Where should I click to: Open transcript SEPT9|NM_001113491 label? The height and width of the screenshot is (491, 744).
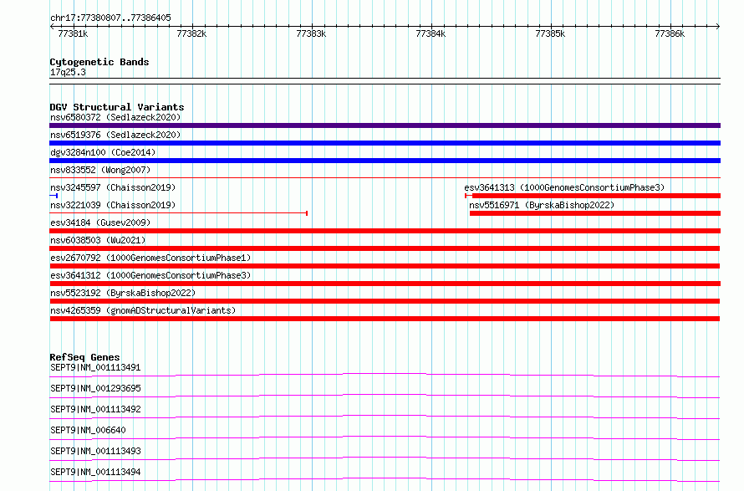[x=95, y=367]
